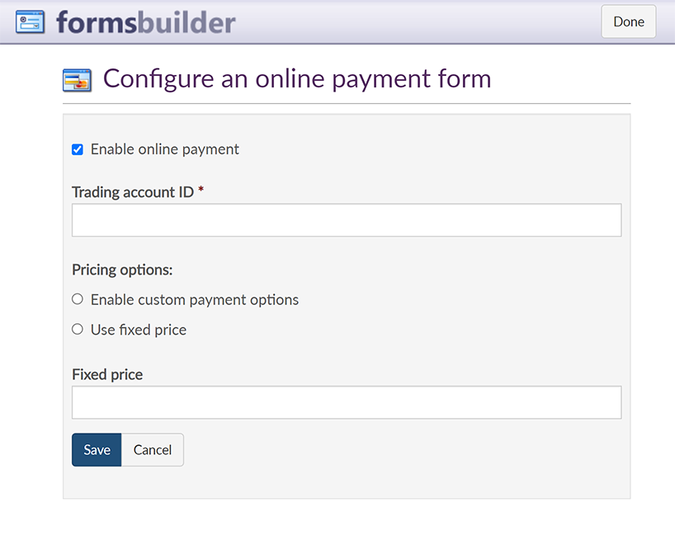Save the payment form configuration
675x535 pixels.
(x=97, y=450)
